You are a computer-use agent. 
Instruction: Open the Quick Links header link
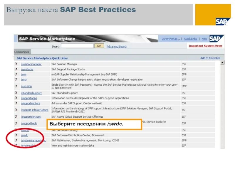pos(190,39)
